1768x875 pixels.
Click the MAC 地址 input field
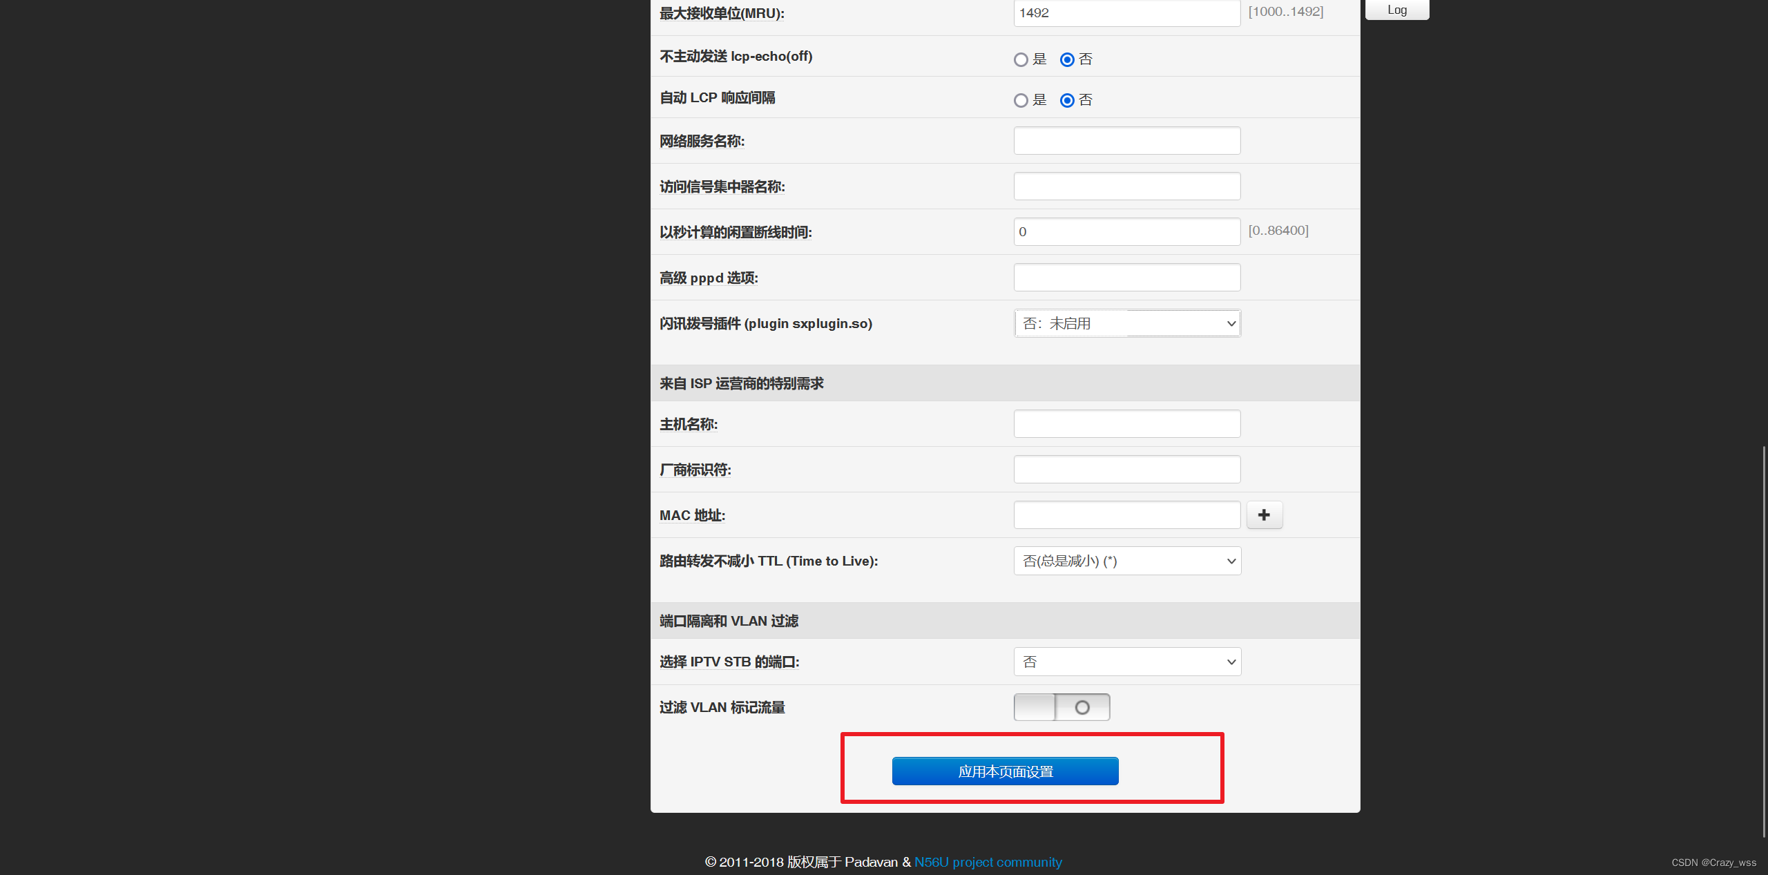1126,515
